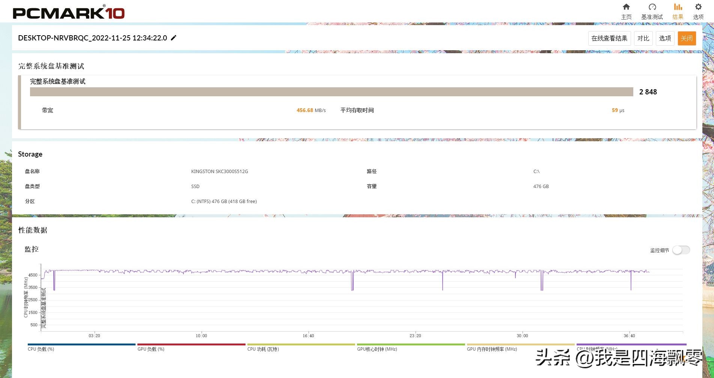Open 基准测试 via the gauge icon

coord(652,7)
